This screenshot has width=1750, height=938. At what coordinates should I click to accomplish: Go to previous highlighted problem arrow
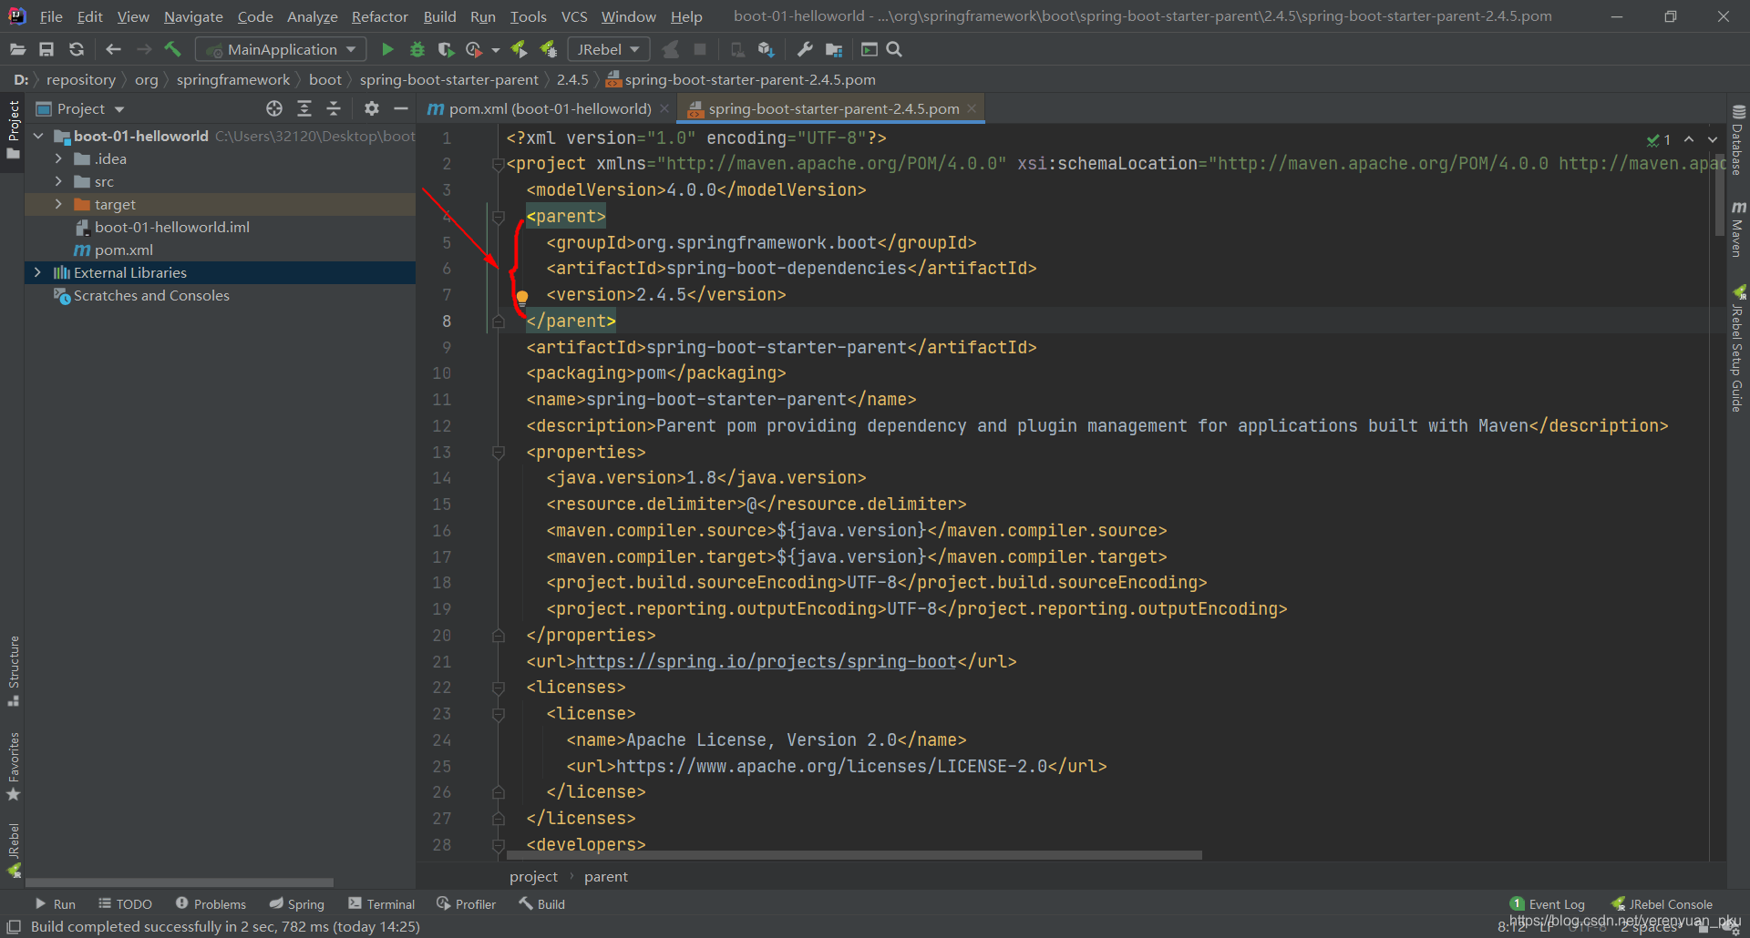coord(1689,139)
